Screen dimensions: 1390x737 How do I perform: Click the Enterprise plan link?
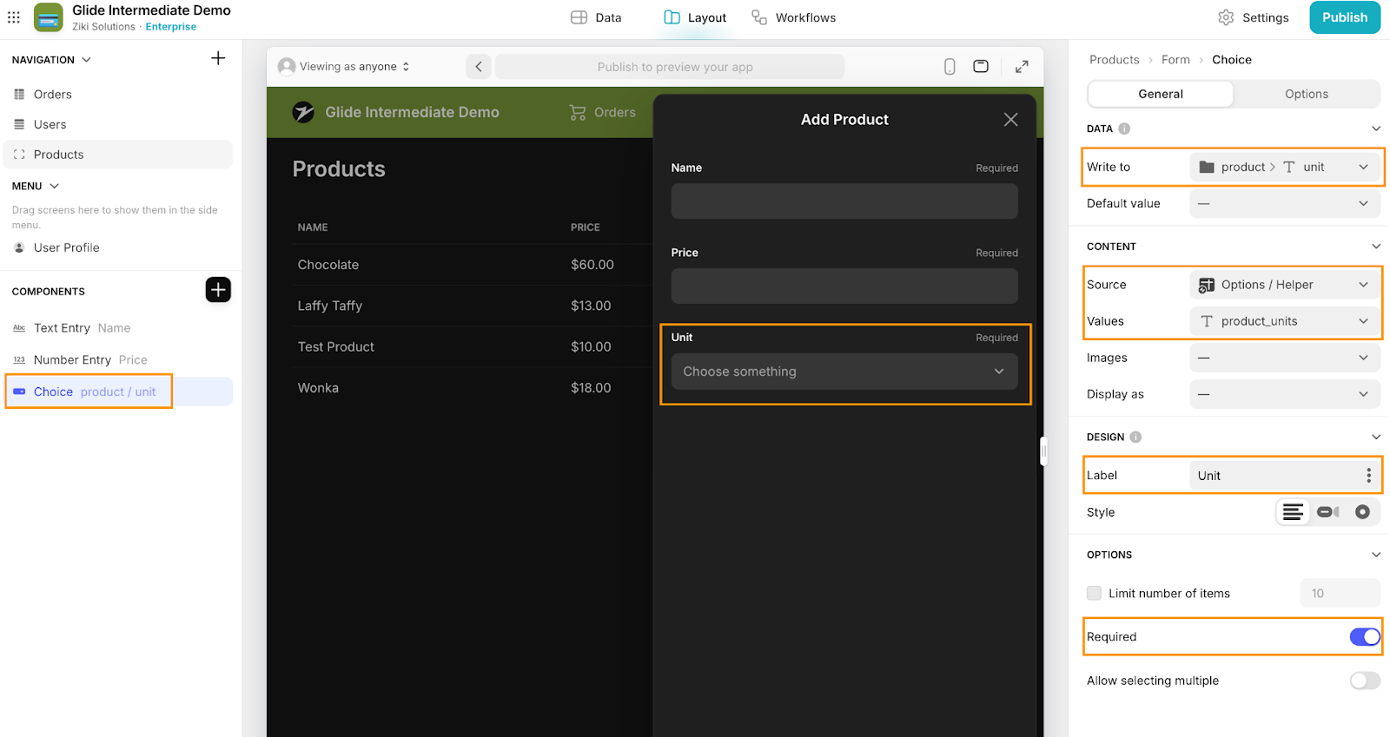point(171,27)
